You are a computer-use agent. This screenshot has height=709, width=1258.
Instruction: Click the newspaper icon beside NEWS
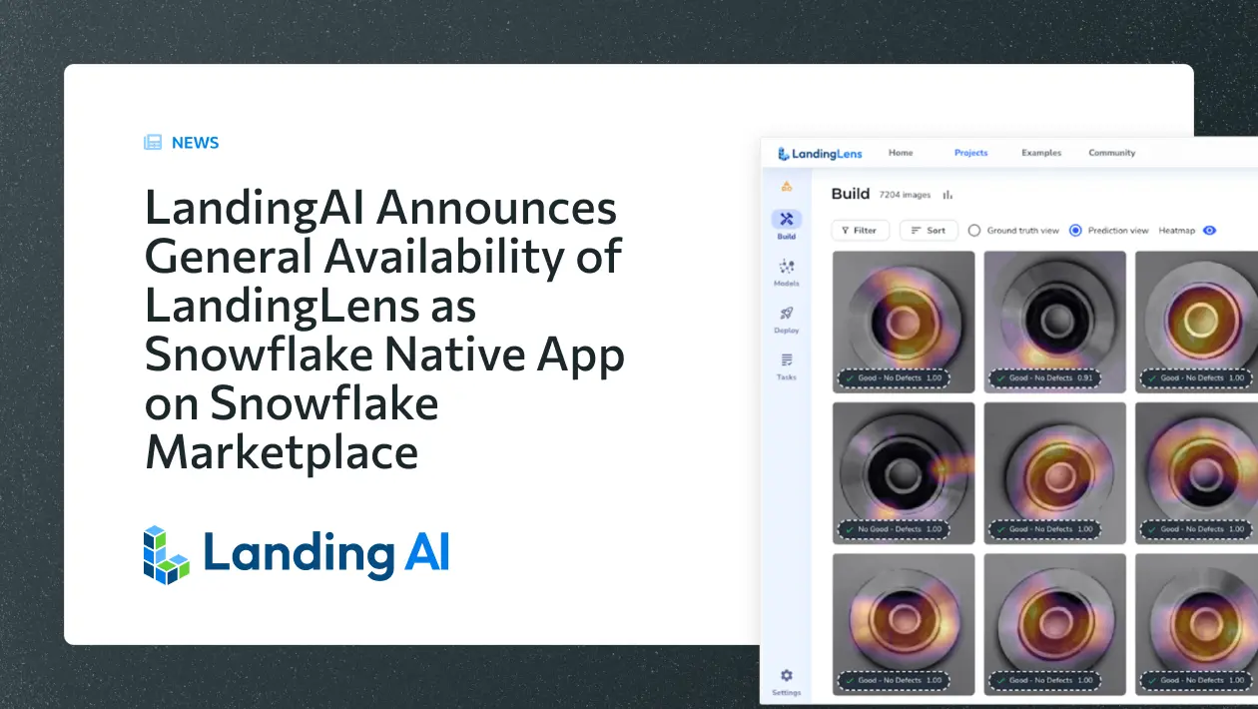point(153,143)
